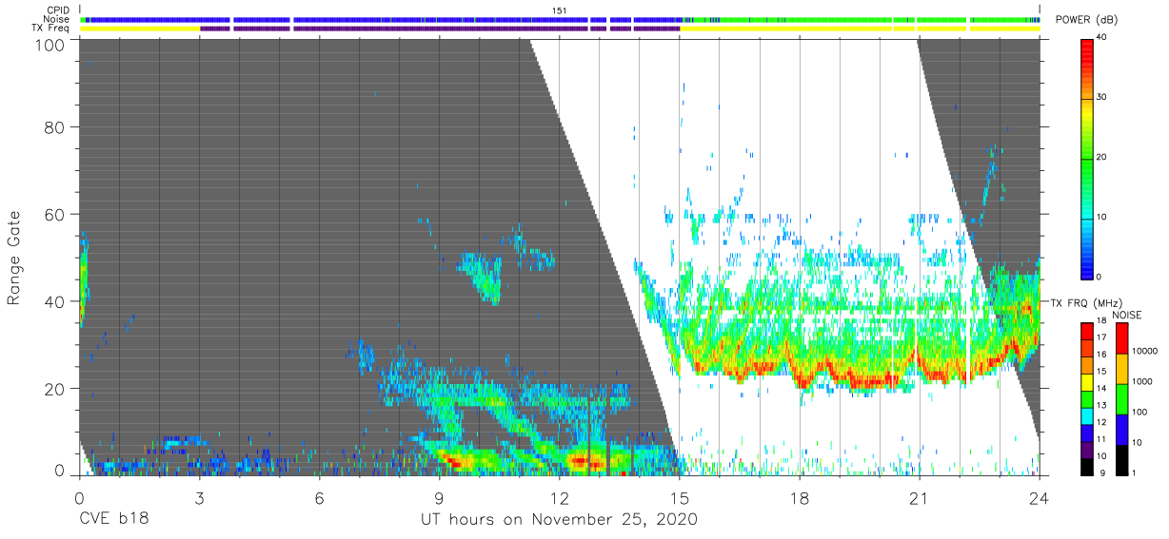Click the Range Gate axis title
The image size is (1169, 539).
14,258
